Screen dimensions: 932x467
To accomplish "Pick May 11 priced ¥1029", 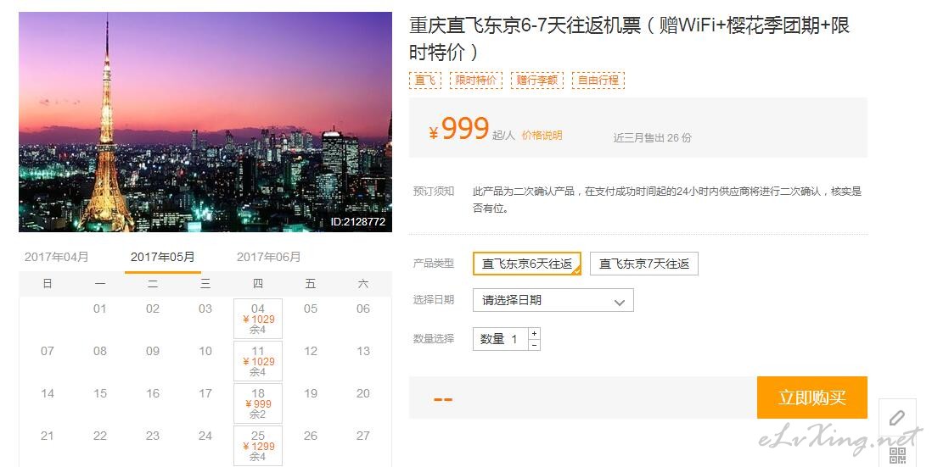I will pos(258,361).
